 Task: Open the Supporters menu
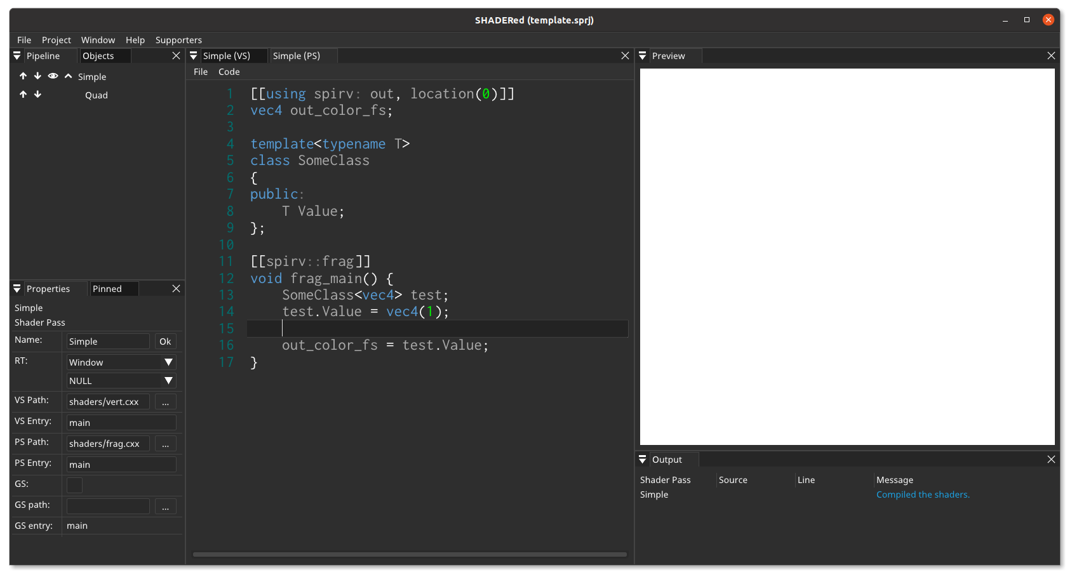click(178, 40)
